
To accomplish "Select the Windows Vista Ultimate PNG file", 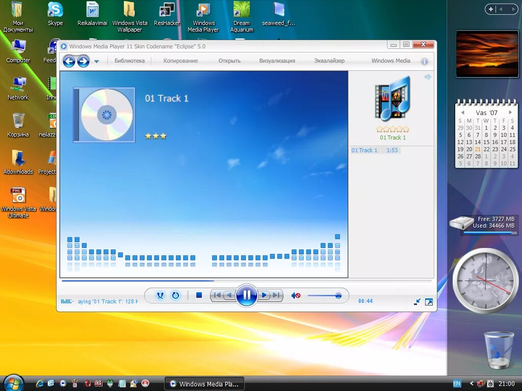I will [x=18, y=203].
